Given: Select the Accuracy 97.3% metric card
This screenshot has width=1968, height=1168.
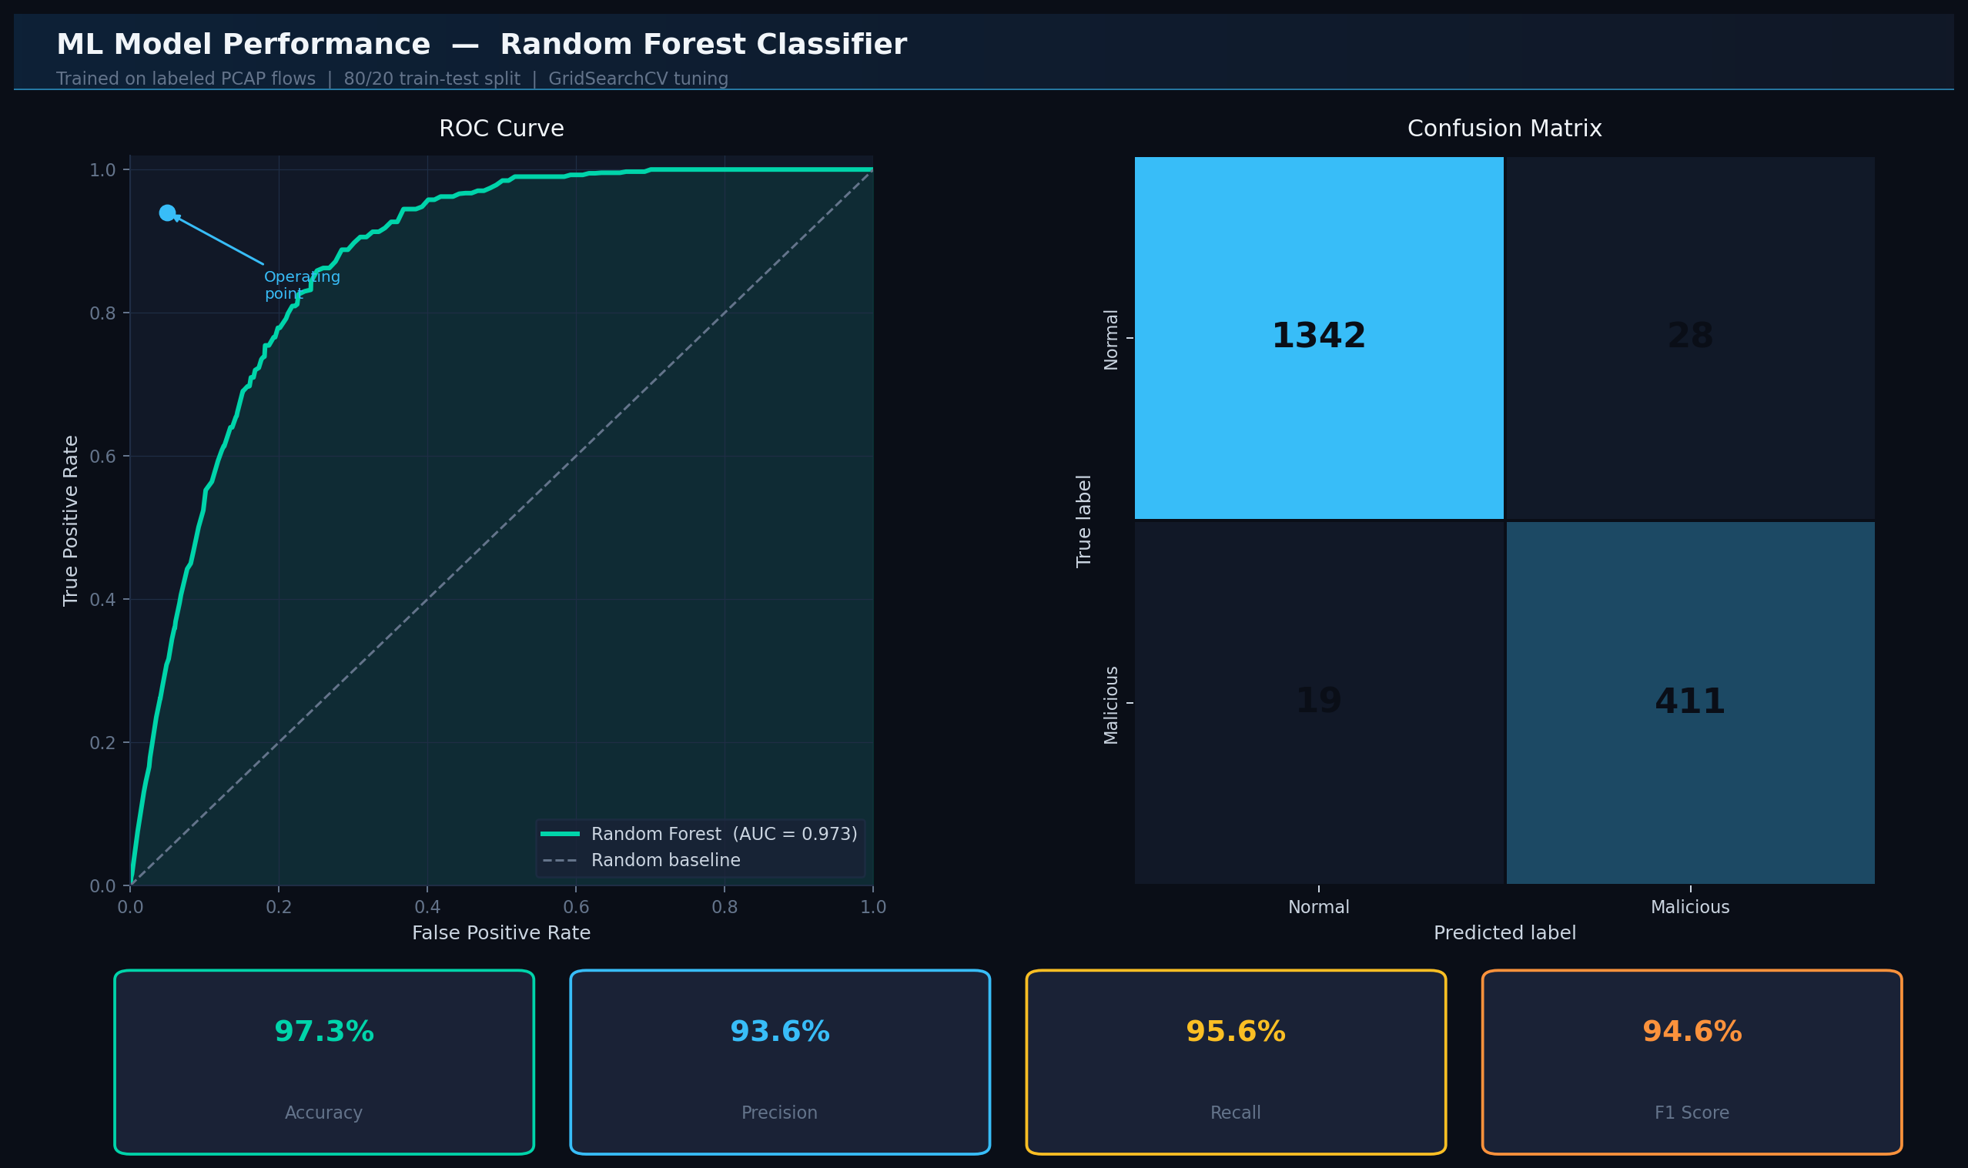Looking at the screenshot, I should (x=323, y=1062).
